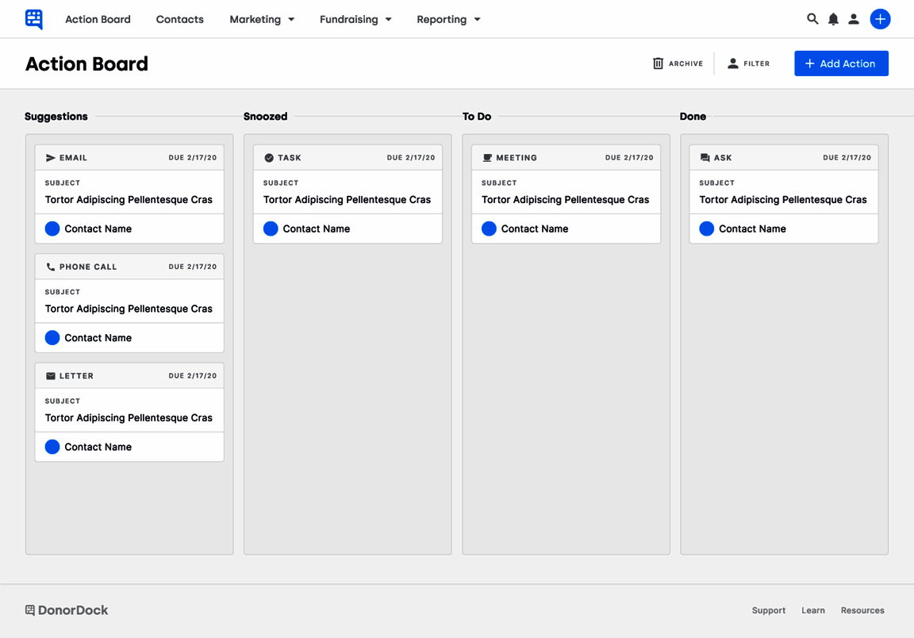Open the search icon in header
The height and width of the screenshot is (638, 914).
[x=812, y=19]
